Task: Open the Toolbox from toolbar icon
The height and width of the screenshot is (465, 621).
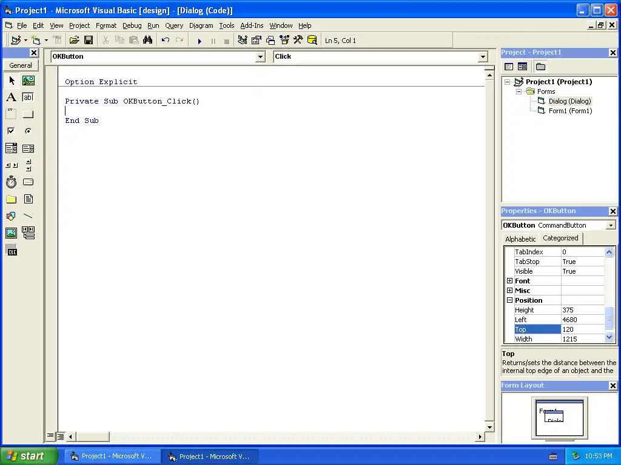Action: (298, 41)
